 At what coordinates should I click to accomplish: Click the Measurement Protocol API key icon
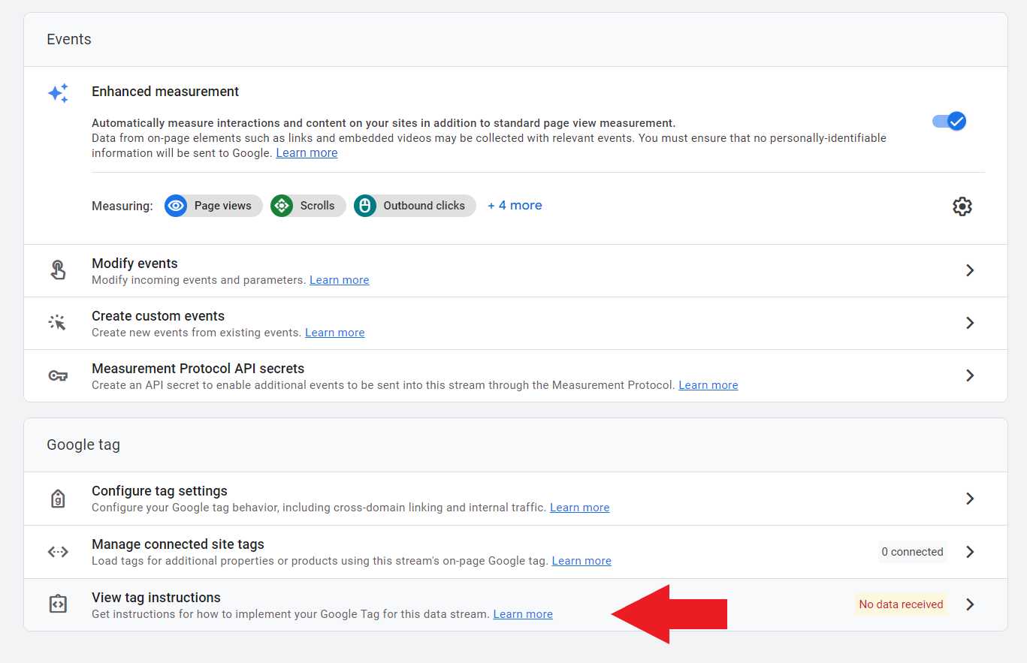(58, 375)
